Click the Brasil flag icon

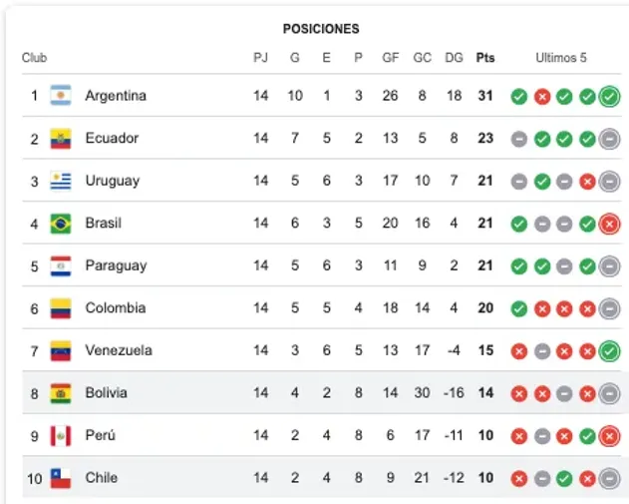(61, 224)
